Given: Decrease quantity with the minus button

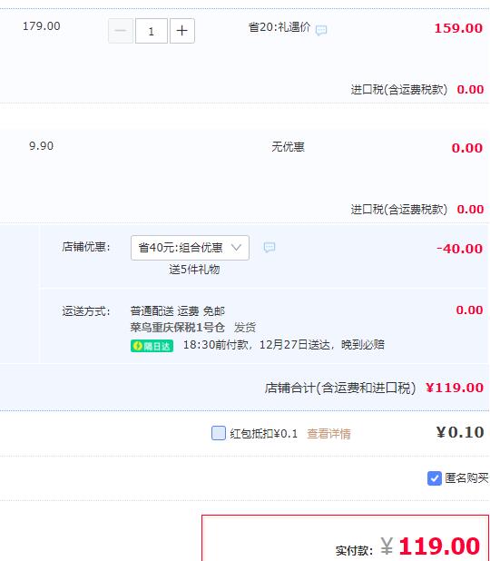Looking at the screenshot, I should 121,31.
